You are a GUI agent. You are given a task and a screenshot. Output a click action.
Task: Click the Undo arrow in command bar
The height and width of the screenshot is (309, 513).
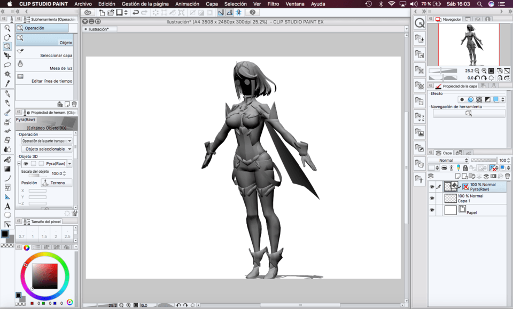(x=136, y=12)
